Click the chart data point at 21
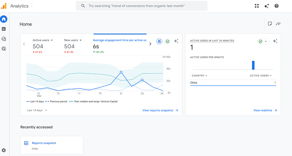The width and height of the screenshot is (292, 156). [x=121, y=72]
